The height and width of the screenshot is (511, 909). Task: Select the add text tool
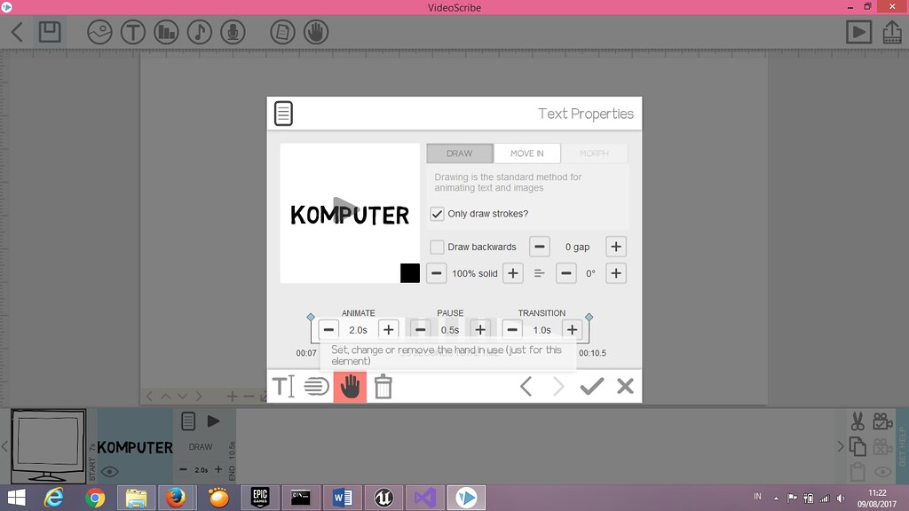[x=133, y=32]
